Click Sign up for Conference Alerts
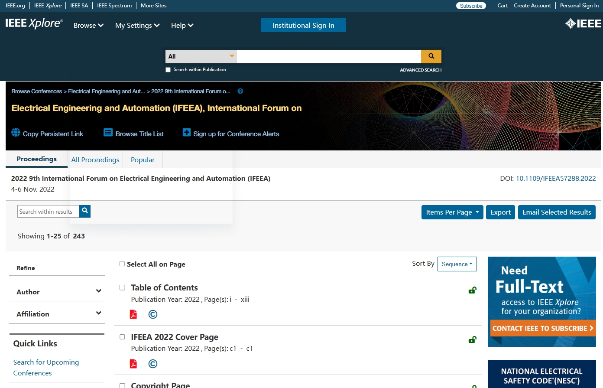Screen dimensions: 603x388 coord(236,134)
